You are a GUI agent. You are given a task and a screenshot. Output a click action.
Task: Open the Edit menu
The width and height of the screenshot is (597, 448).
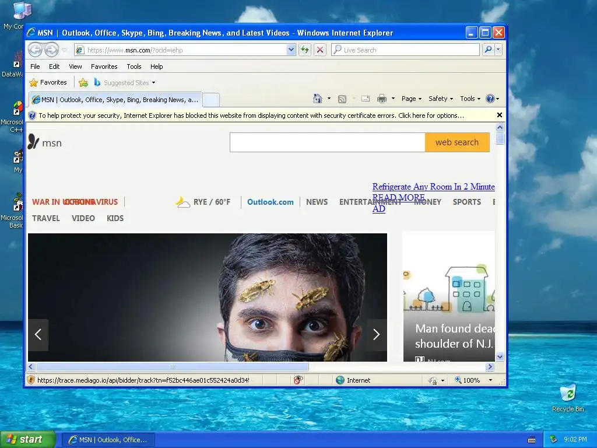(x=54, y=66)
